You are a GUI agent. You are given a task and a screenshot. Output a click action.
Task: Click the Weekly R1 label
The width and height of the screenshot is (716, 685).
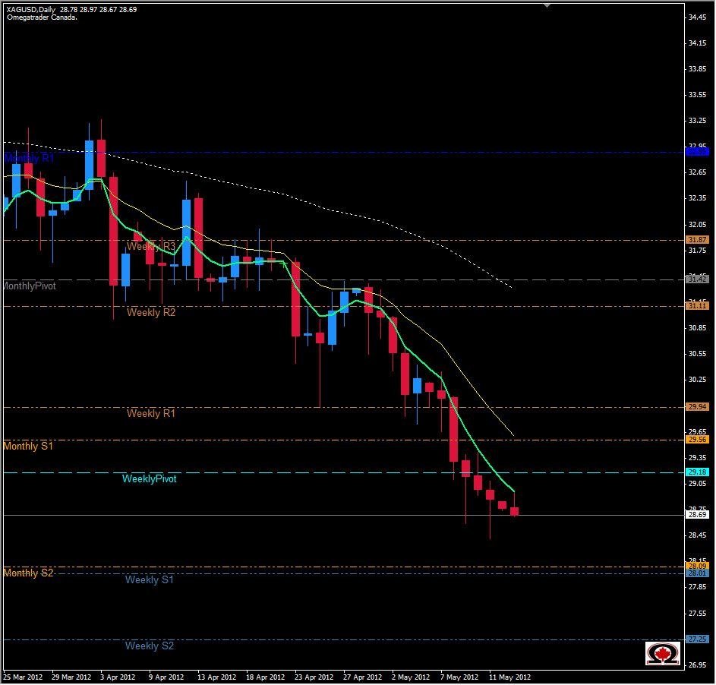click(150, 413)
